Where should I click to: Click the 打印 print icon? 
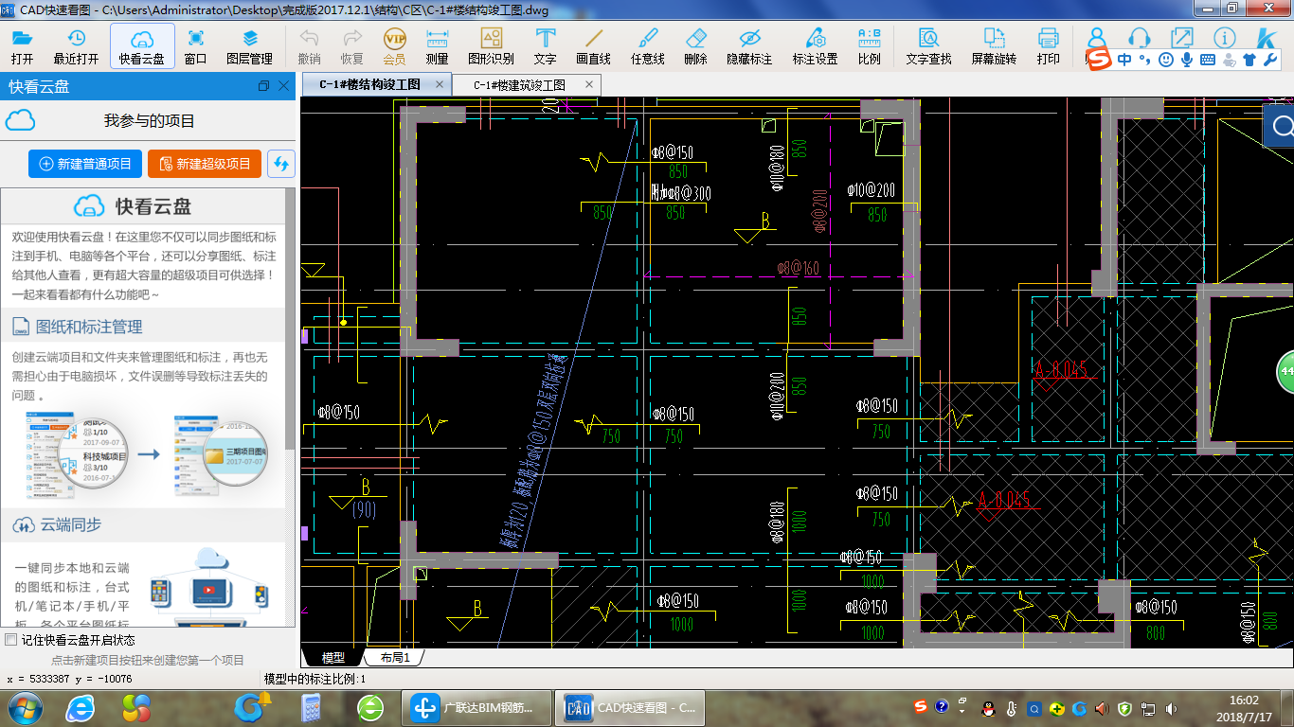tap(1048, 45)
